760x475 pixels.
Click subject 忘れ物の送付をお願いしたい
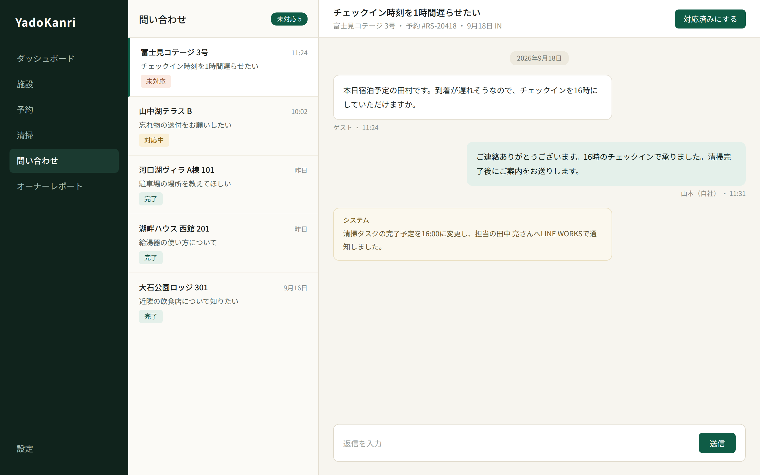pos(185,125)
